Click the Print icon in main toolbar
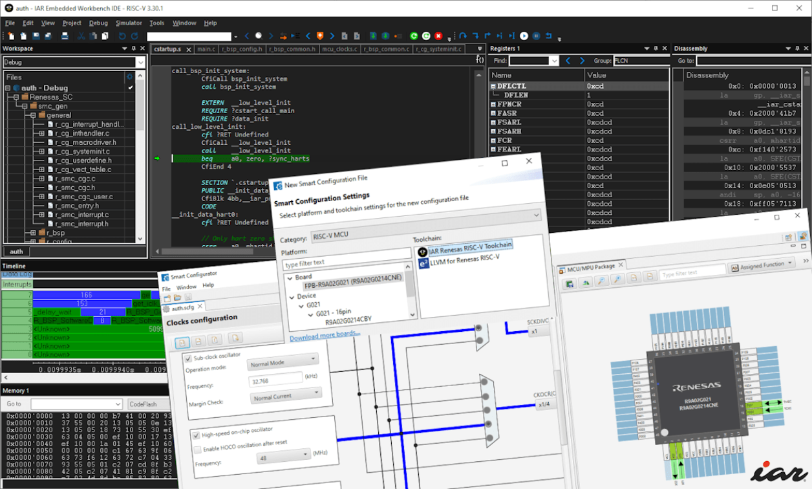The image size is (812, 489). 65,36
